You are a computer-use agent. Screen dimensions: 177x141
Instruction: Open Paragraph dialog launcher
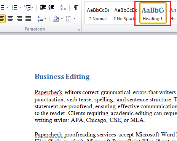tap(78, 29)
